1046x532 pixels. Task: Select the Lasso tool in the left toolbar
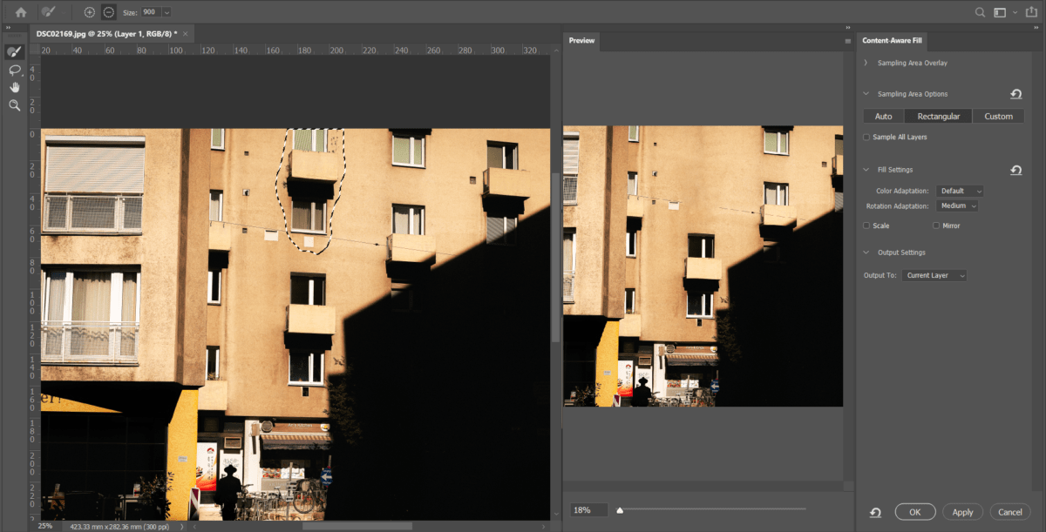pos(14,69)
